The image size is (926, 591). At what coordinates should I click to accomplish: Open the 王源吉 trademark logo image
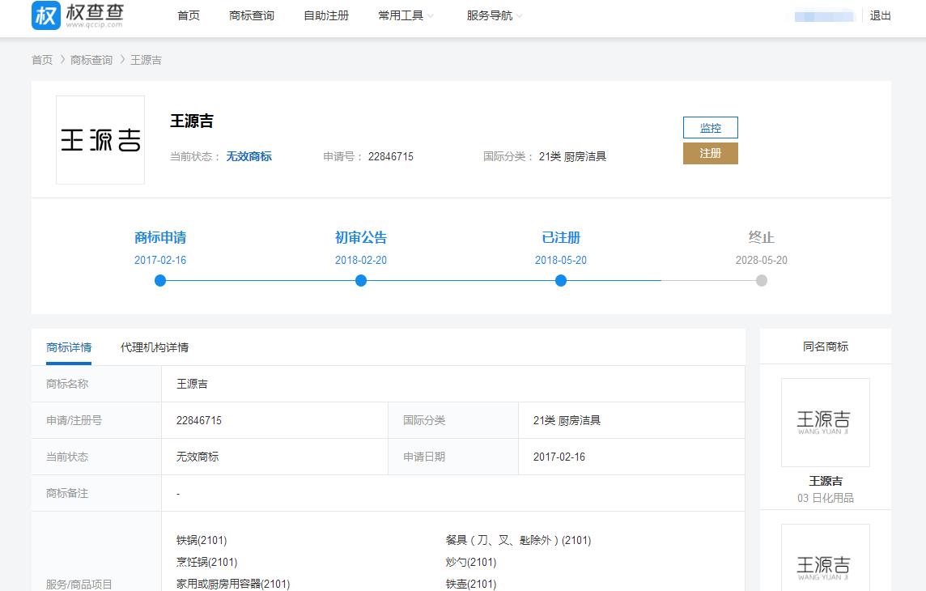point(100,140)
